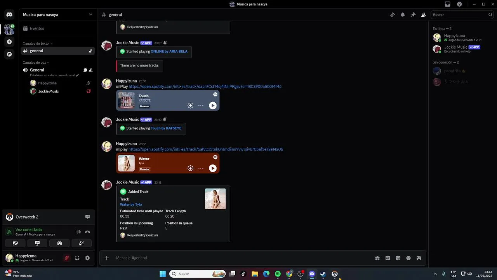The width and height of the screenshot is (497, 280).
Task: Open user settings gear
Action: tap(87, 258)
